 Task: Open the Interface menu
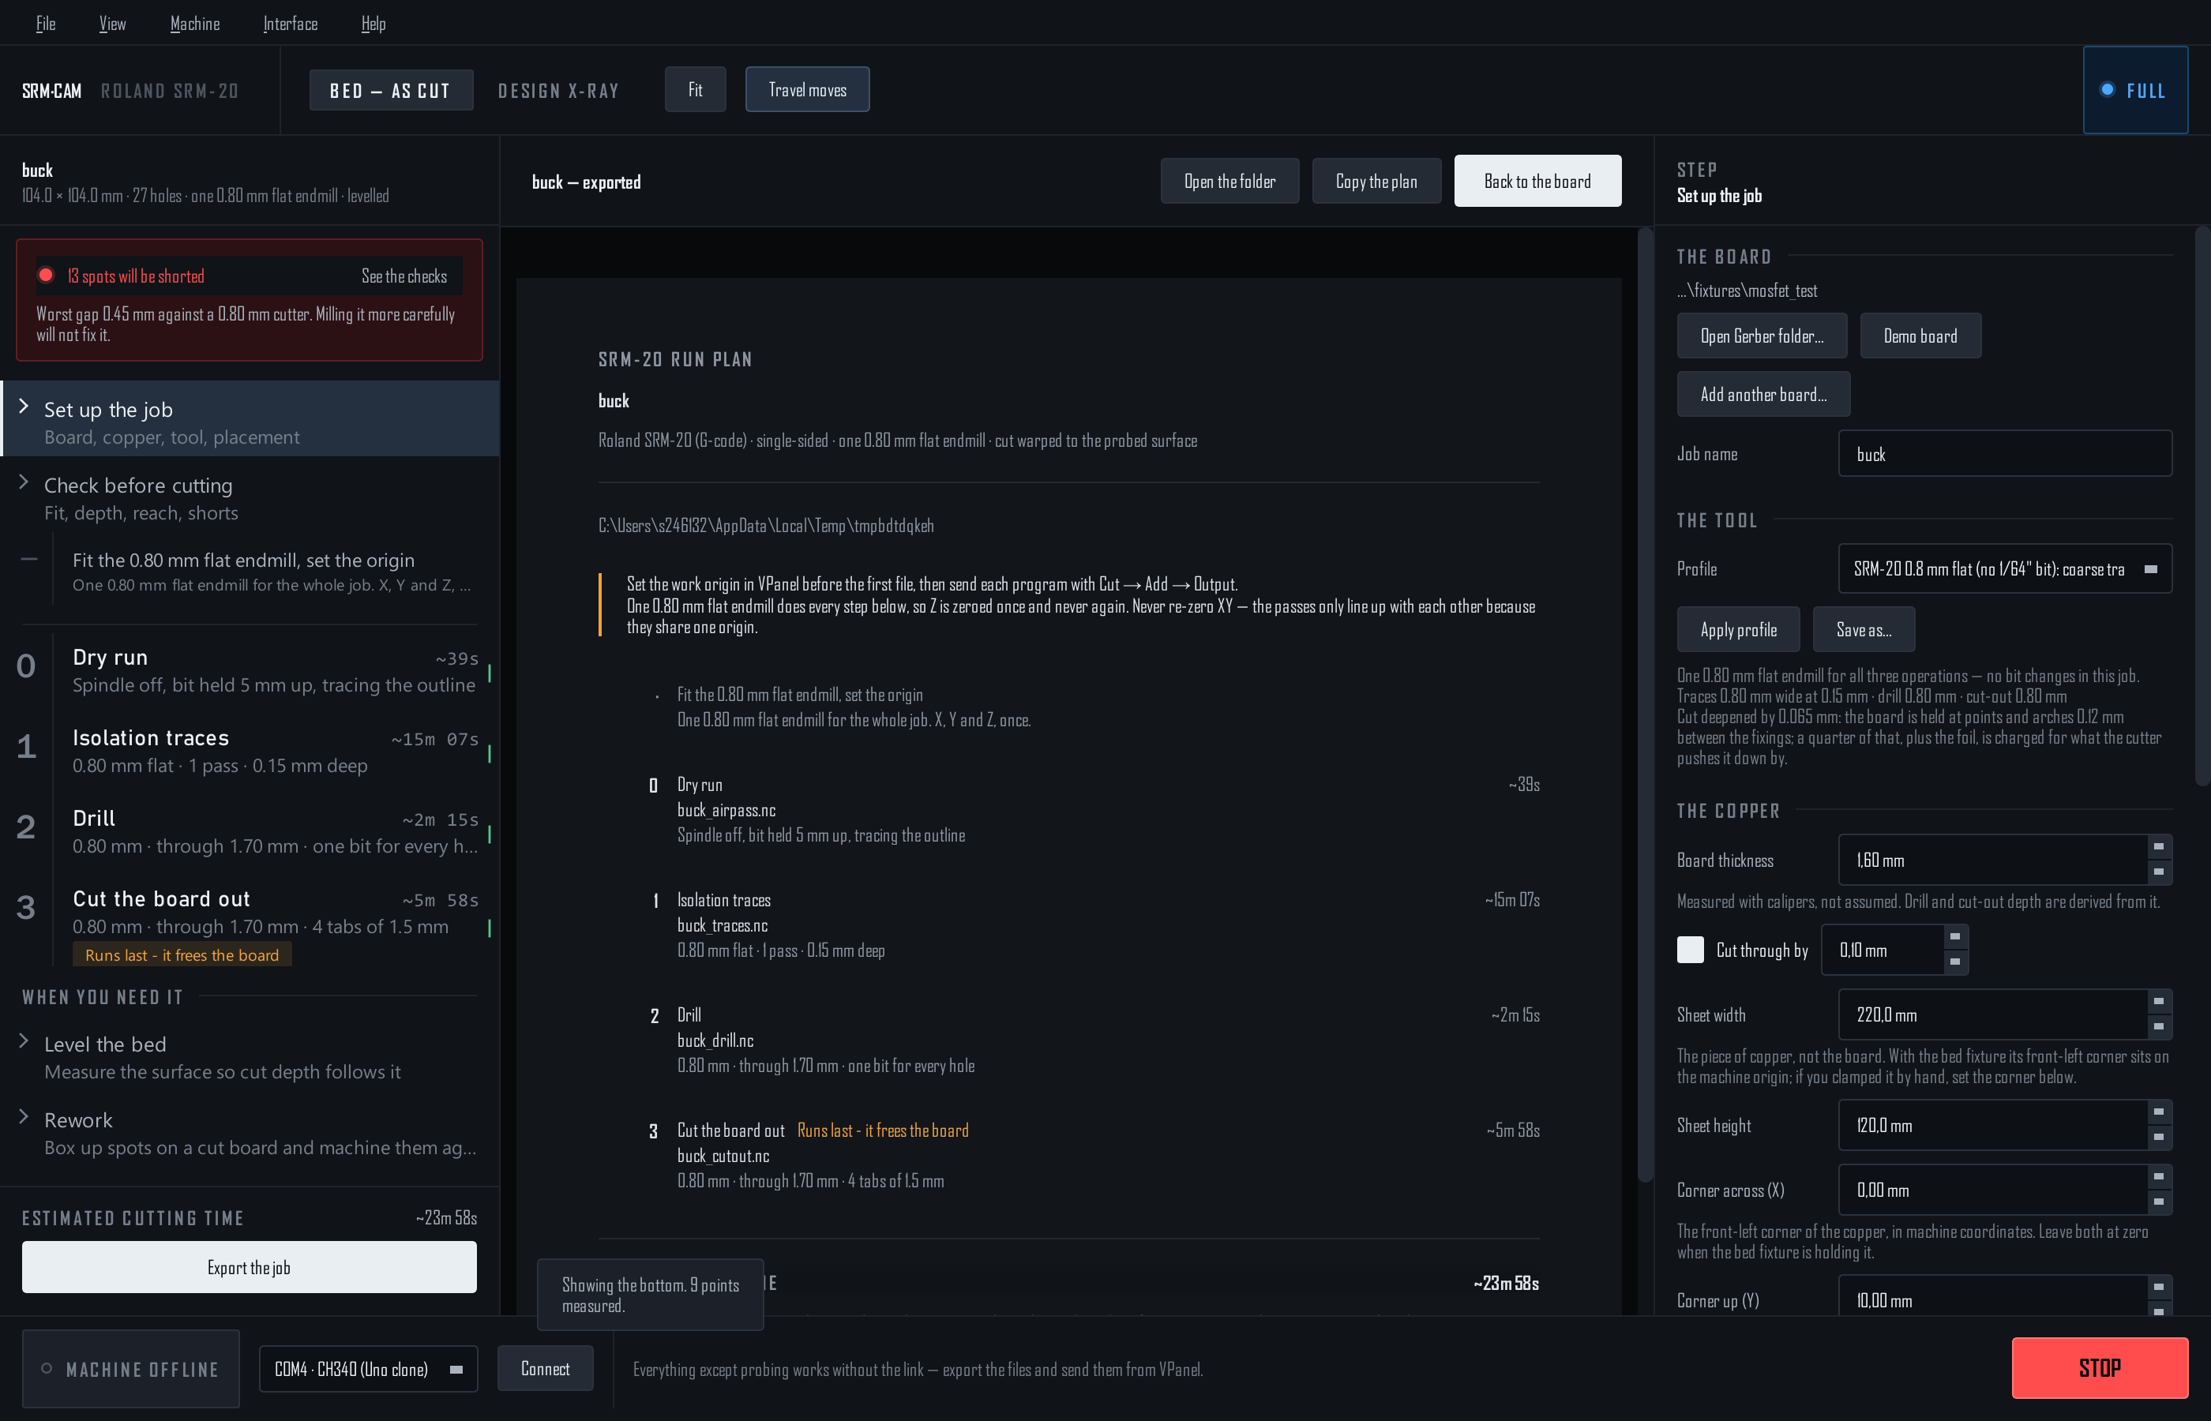(290, 23)
